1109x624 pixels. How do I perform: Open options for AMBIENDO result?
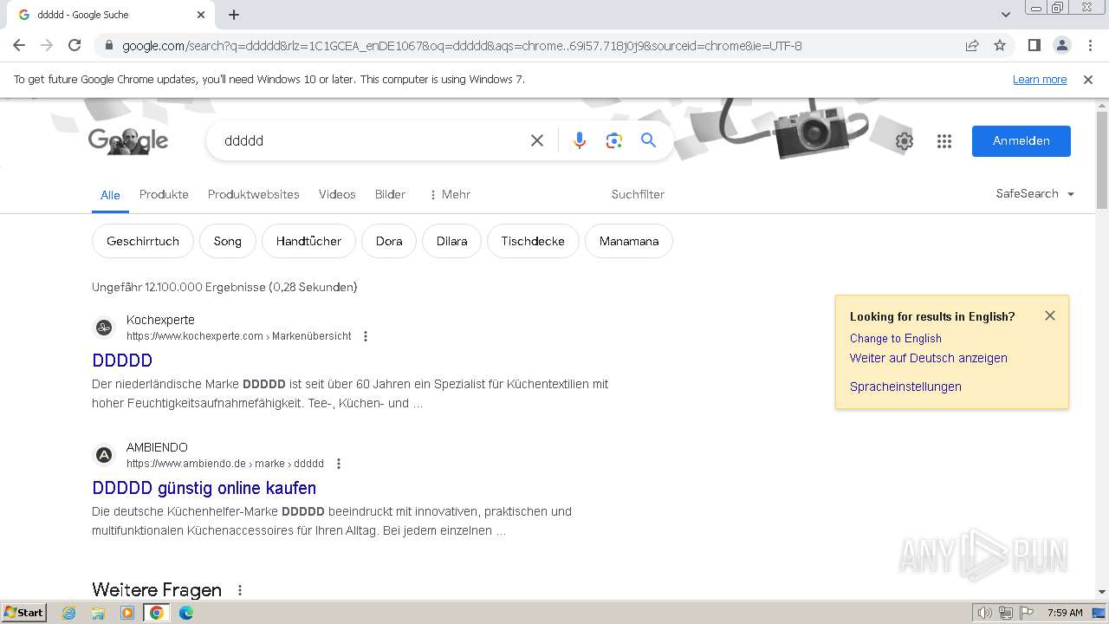click(x=339, y=464)
